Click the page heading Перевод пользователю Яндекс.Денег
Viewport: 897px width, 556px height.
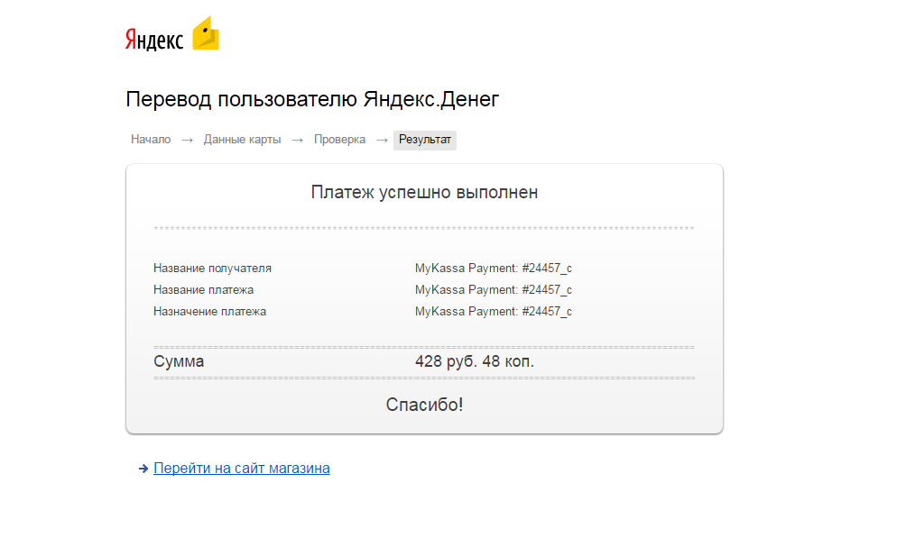(x=312, y=99)
